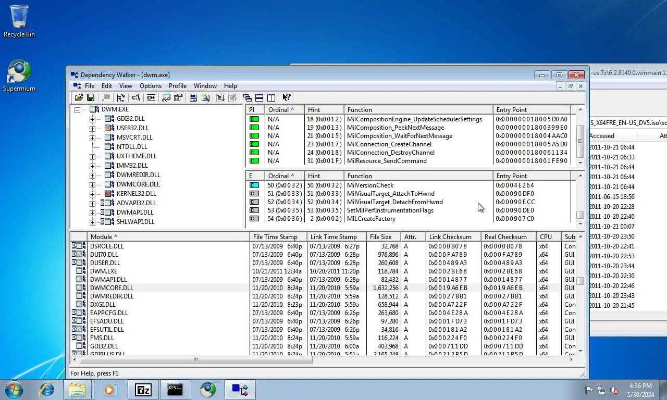Click the PI column header
The height and width of the screenshot is (400, 667).
point(255,110)
